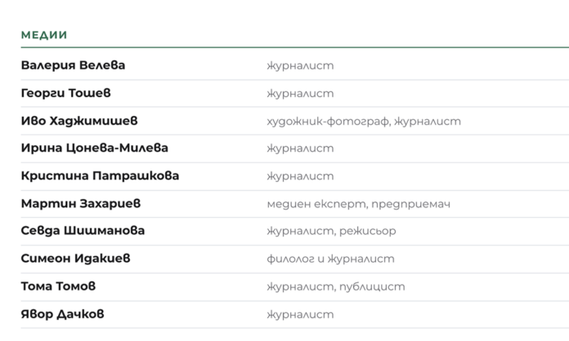569x341 pixels.
Task: Click the МЕДИИ section heading
Action: pyautogui.click(x=44, y=35)
